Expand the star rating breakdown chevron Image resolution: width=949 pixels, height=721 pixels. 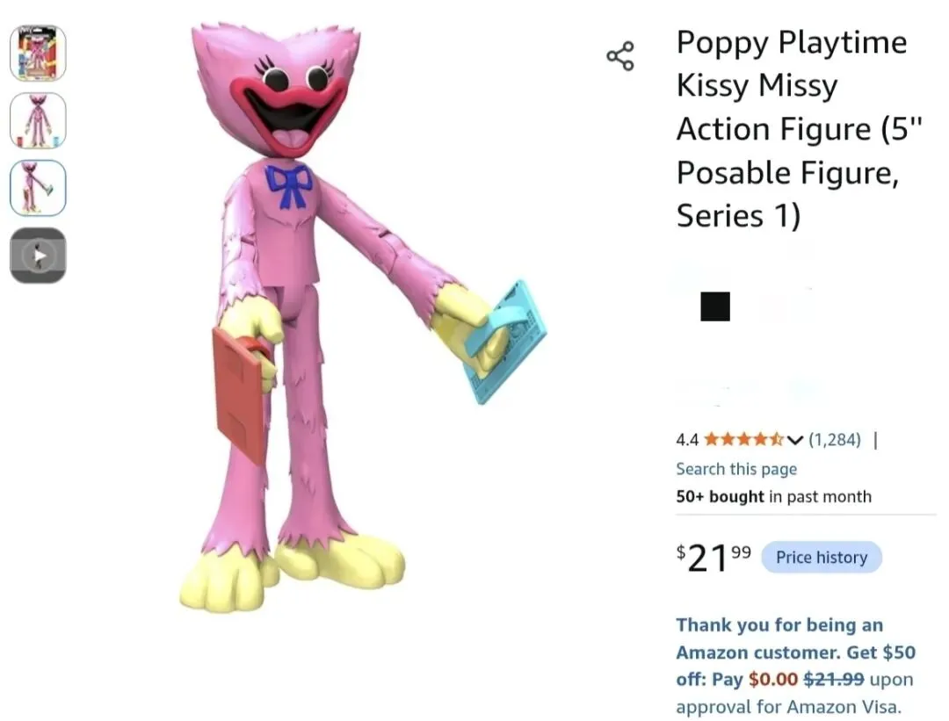coord(795,440)
